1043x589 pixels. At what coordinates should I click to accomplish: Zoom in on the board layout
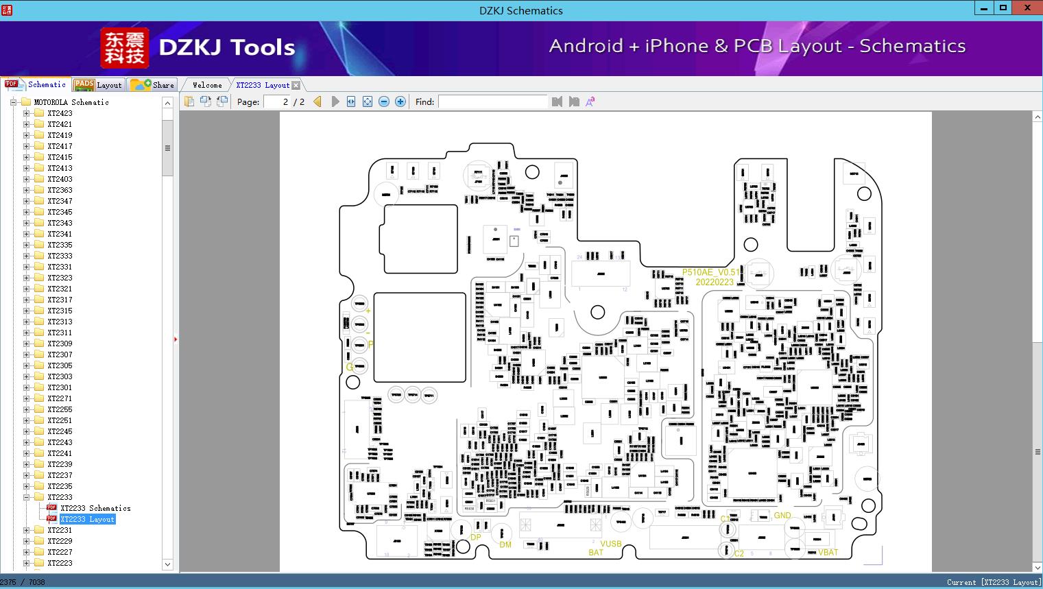400,101
